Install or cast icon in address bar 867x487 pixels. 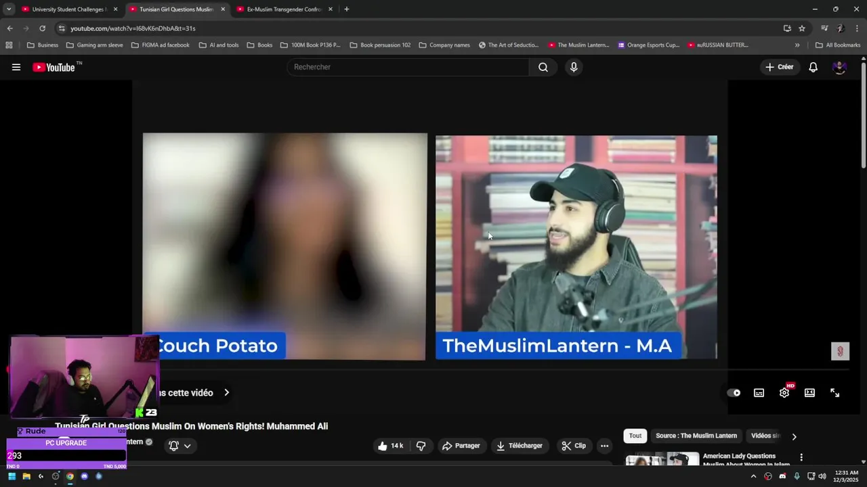tap(787, 28)
